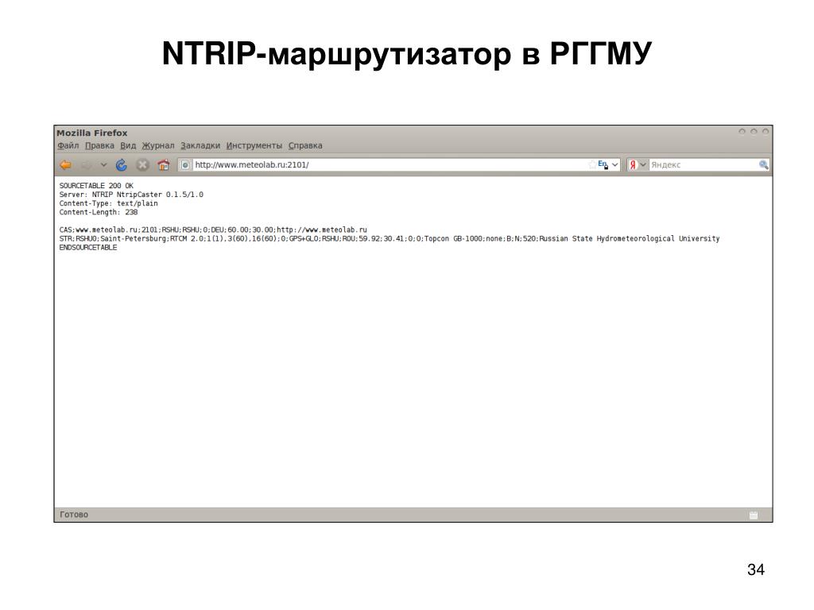Click the Forward arrow navigation button
The width and height of the screenshot is (814, 610).
tap(87, 165)
